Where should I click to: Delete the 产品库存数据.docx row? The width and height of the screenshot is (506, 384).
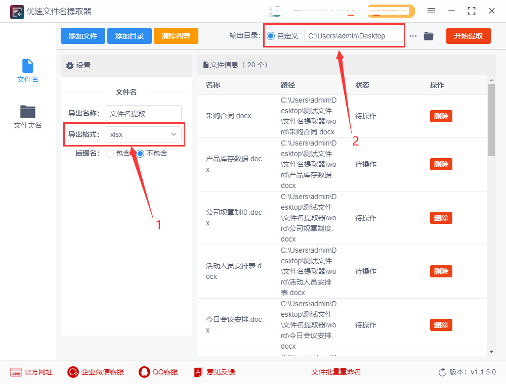[x=441, y=164]
